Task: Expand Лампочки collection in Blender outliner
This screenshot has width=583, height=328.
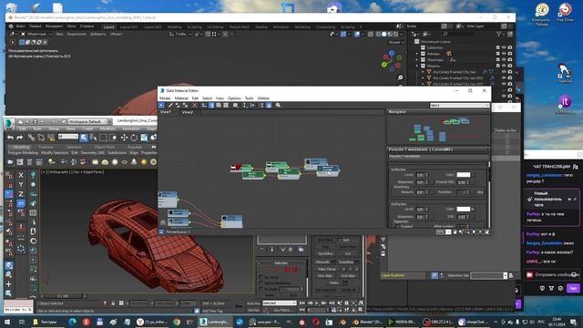Action: tap(417, 59)
